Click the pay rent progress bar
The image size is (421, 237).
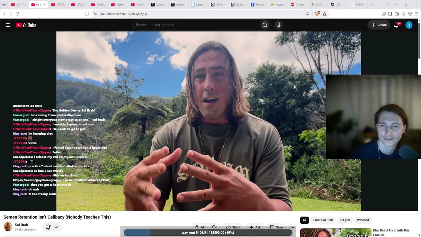click(208, 233)
